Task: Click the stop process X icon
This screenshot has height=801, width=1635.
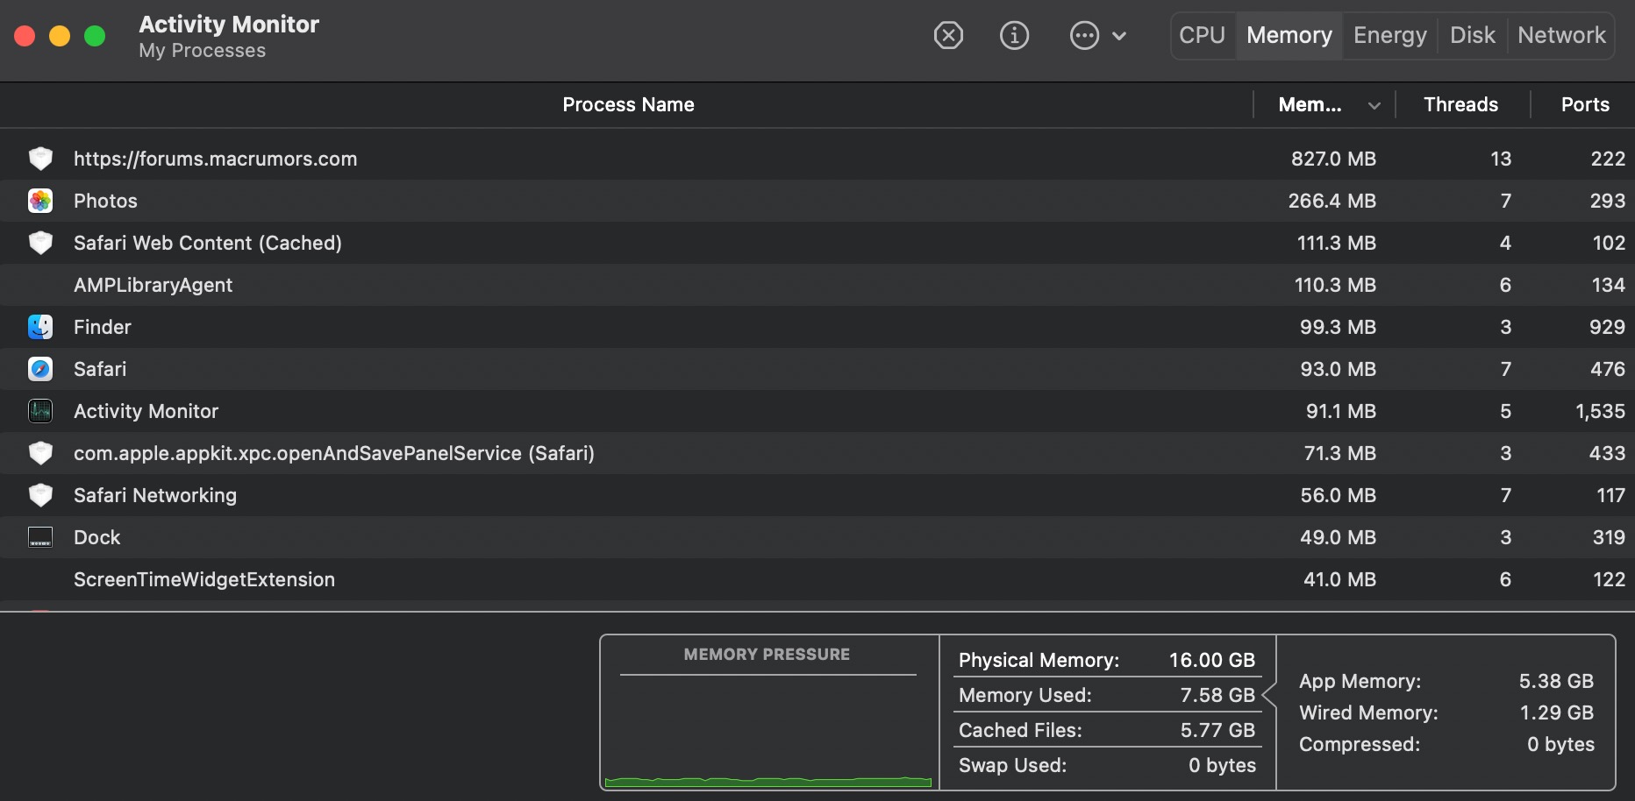Action: point(948,36)
